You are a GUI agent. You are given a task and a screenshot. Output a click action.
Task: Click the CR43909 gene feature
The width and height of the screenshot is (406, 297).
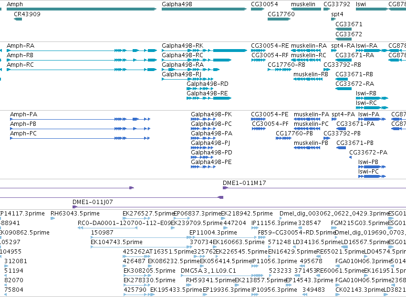point(18,19)
